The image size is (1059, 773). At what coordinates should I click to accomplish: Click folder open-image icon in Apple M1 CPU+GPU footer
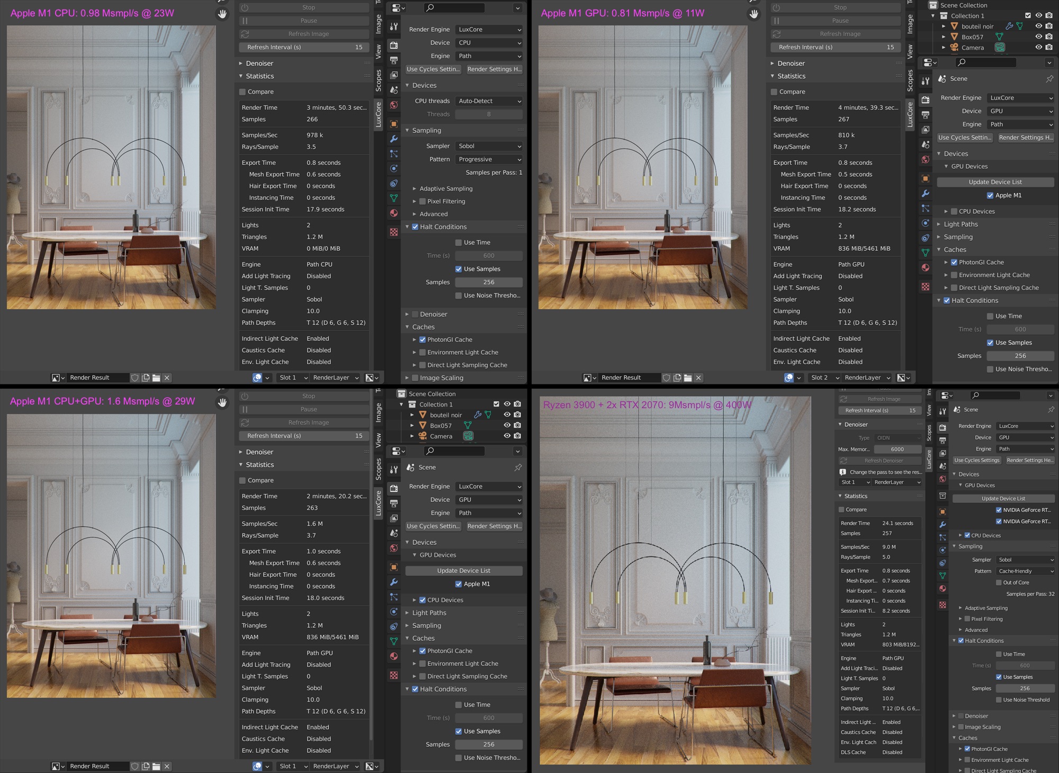pos(156,766)
